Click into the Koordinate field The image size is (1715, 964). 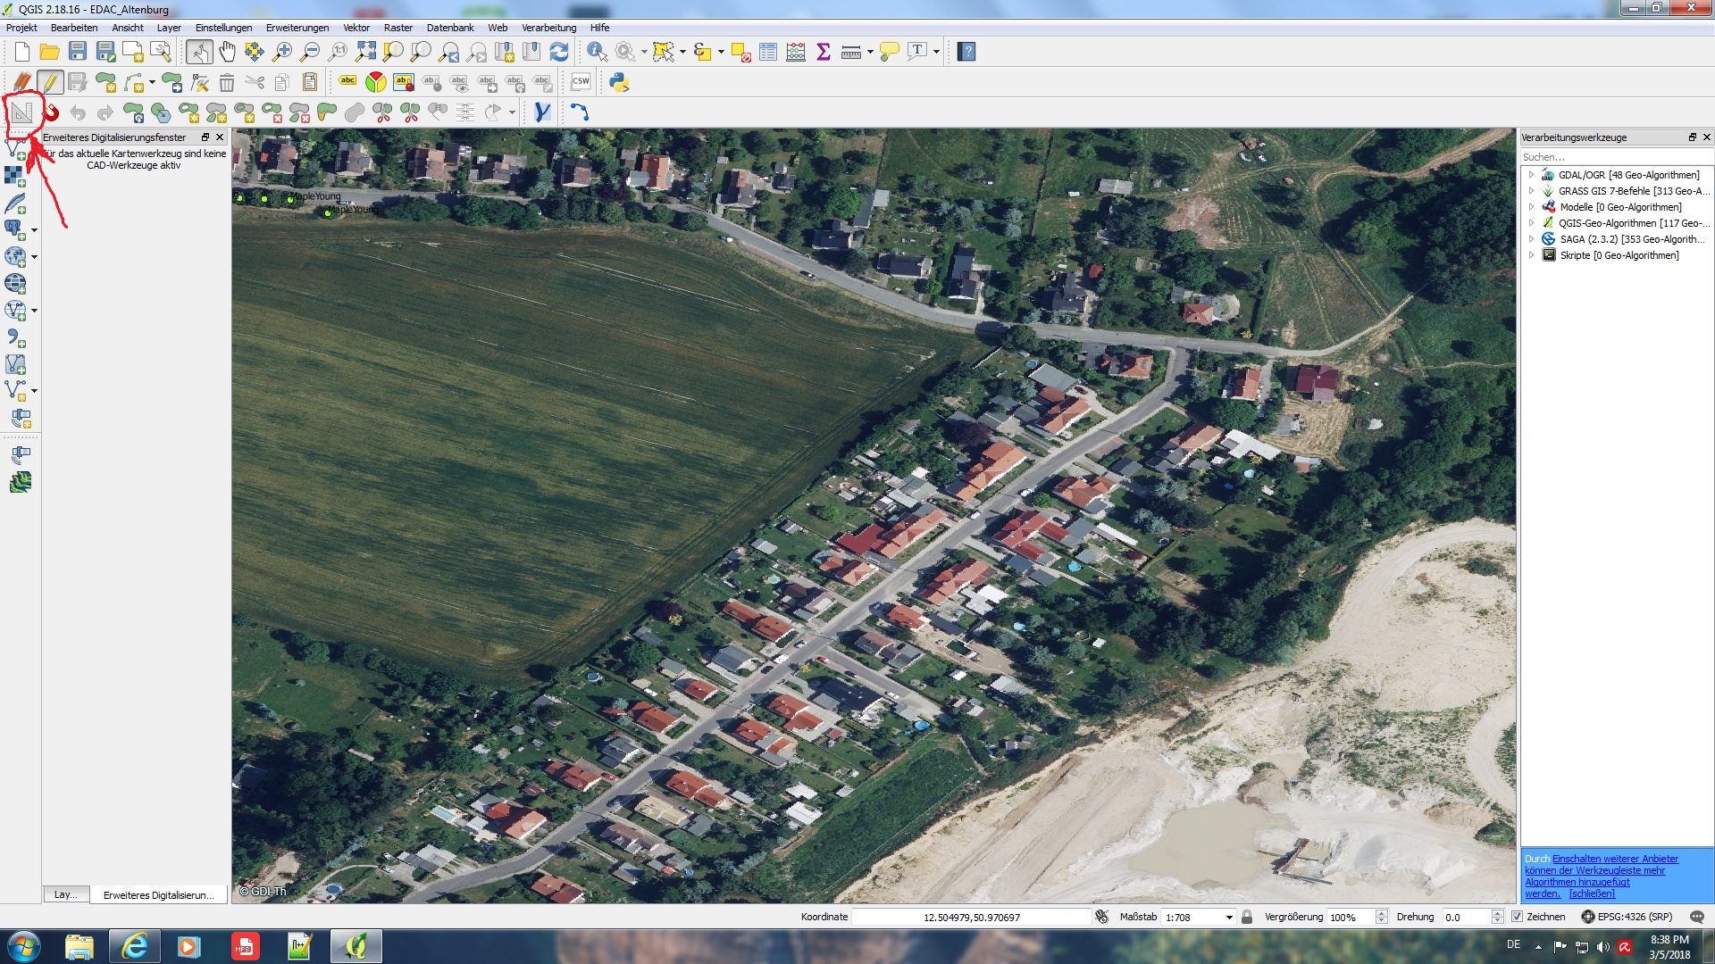tap(971, 917)
